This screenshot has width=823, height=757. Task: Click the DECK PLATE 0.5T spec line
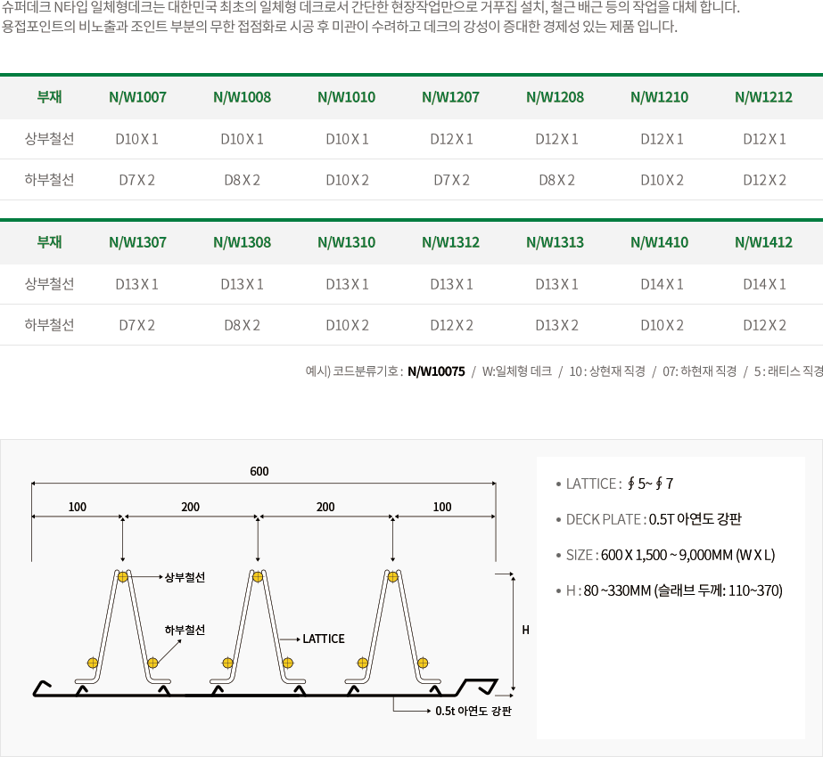tap(649, 519)
